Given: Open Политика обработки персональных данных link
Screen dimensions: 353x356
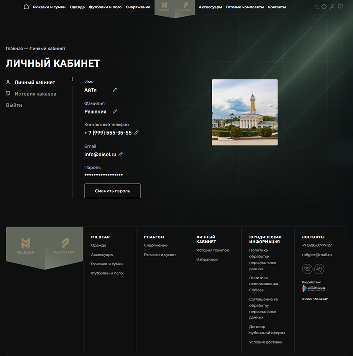Looking at the screenshot, I should click(263, 259).
